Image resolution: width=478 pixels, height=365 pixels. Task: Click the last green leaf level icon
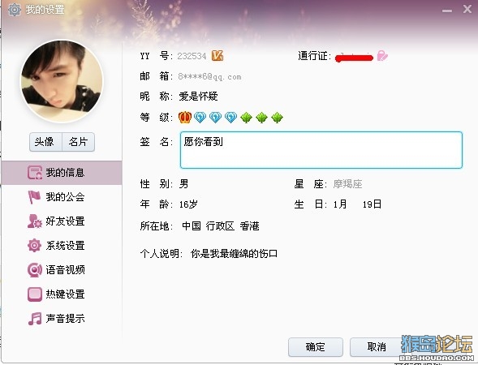click(277, 118)
